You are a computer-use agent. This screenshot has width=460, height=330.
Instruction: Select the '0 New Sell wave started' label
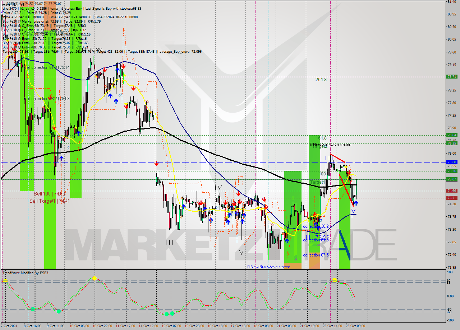331,145
